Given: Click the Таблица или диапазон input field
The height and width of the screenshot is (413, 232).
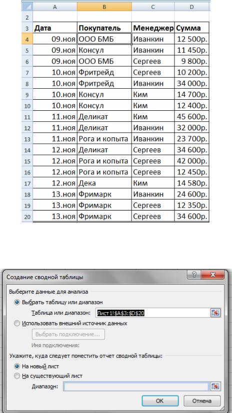Looking at the screenshot, I should pos(153,313).
